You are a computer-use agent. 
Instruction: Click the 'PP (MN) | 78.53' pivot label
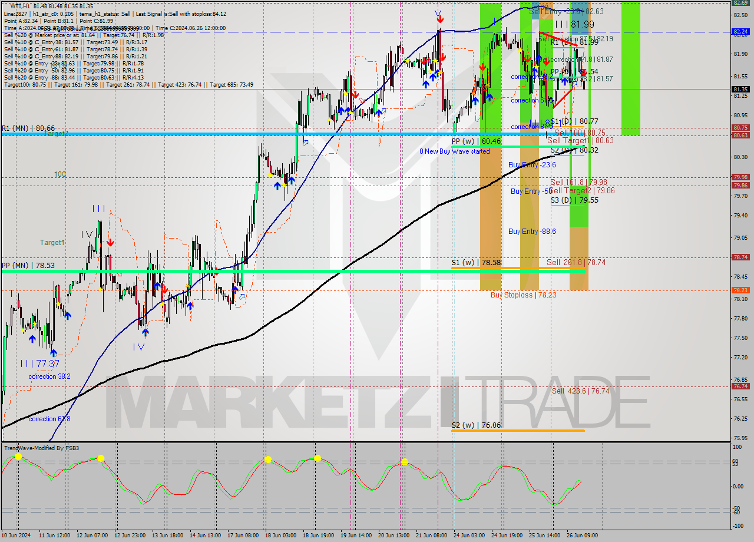pyautogui.click(x=28, y=266)
